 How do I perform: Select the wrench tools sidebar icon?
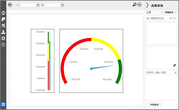(x=3, y=26)
